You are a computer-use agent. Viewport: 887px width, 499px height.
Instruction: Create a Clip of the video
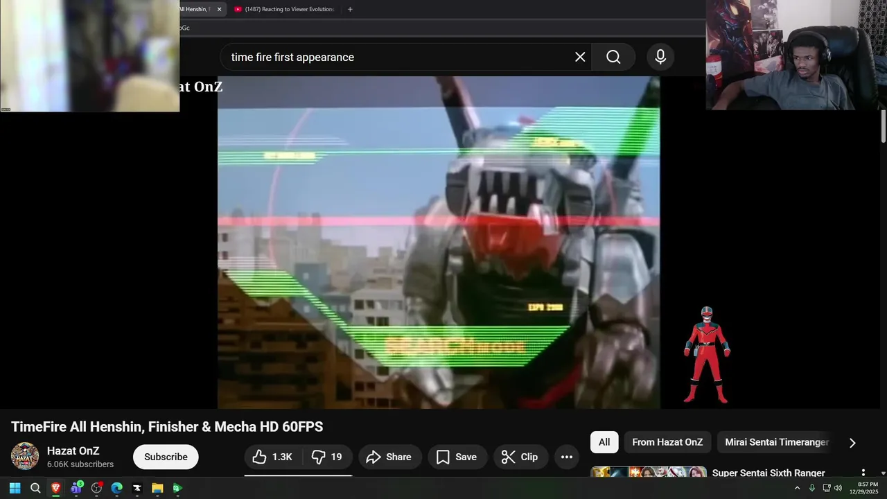pyautogui.click(x=520, y=457)
